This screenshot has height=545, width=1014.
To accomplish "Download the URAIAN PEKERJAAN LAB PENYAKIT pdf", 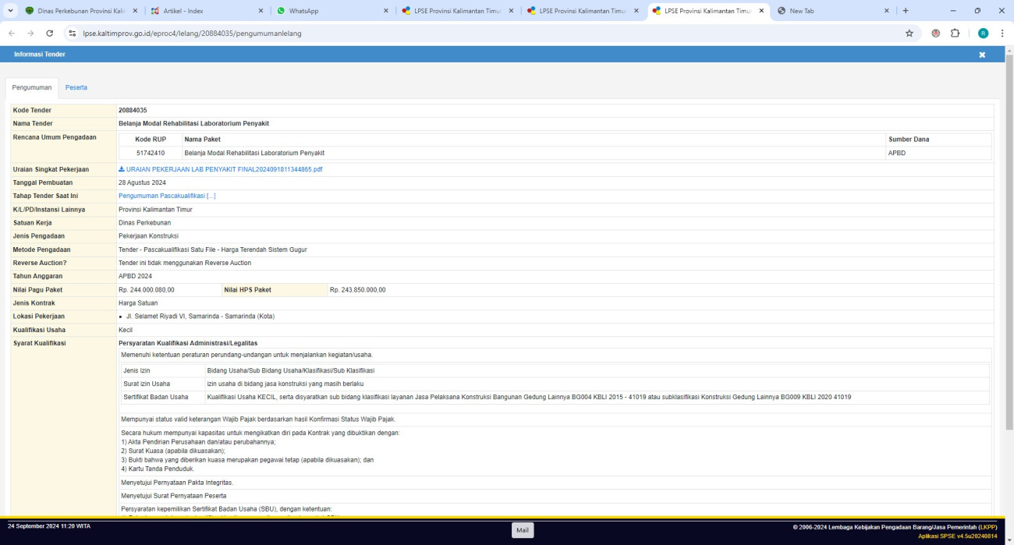I will pos(220,169).
